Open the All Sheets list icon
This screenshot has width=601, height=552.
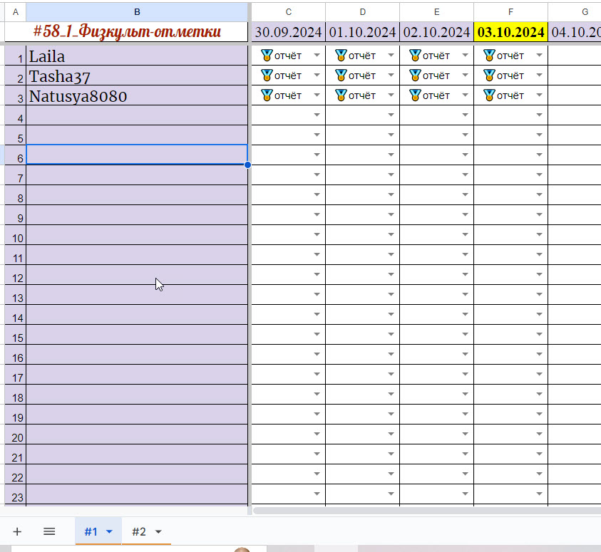(49, 531)
